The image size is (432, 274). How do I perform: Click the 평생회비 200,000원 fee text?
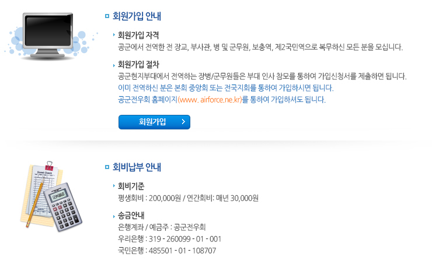(x=149, y=198)
